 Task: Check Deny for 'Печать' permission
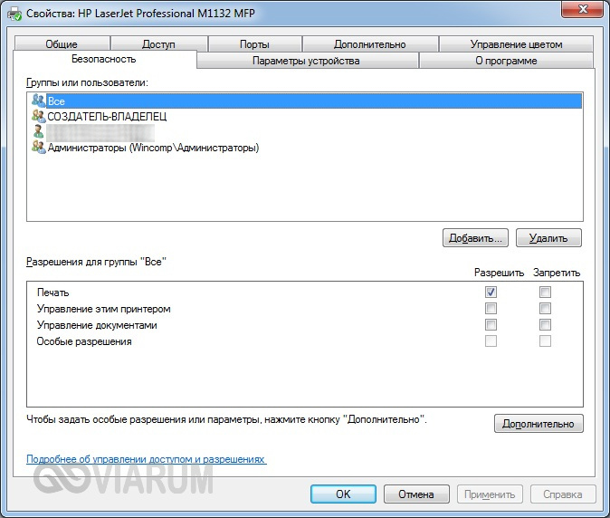(x=545, y=293)
